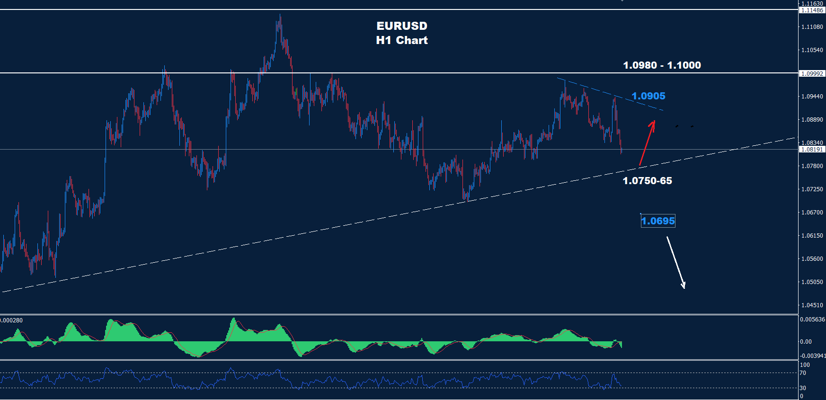Select the boxed 1.0695 text label
The width and height of the screenshot is (826, 400).
(x=657, y=221)
